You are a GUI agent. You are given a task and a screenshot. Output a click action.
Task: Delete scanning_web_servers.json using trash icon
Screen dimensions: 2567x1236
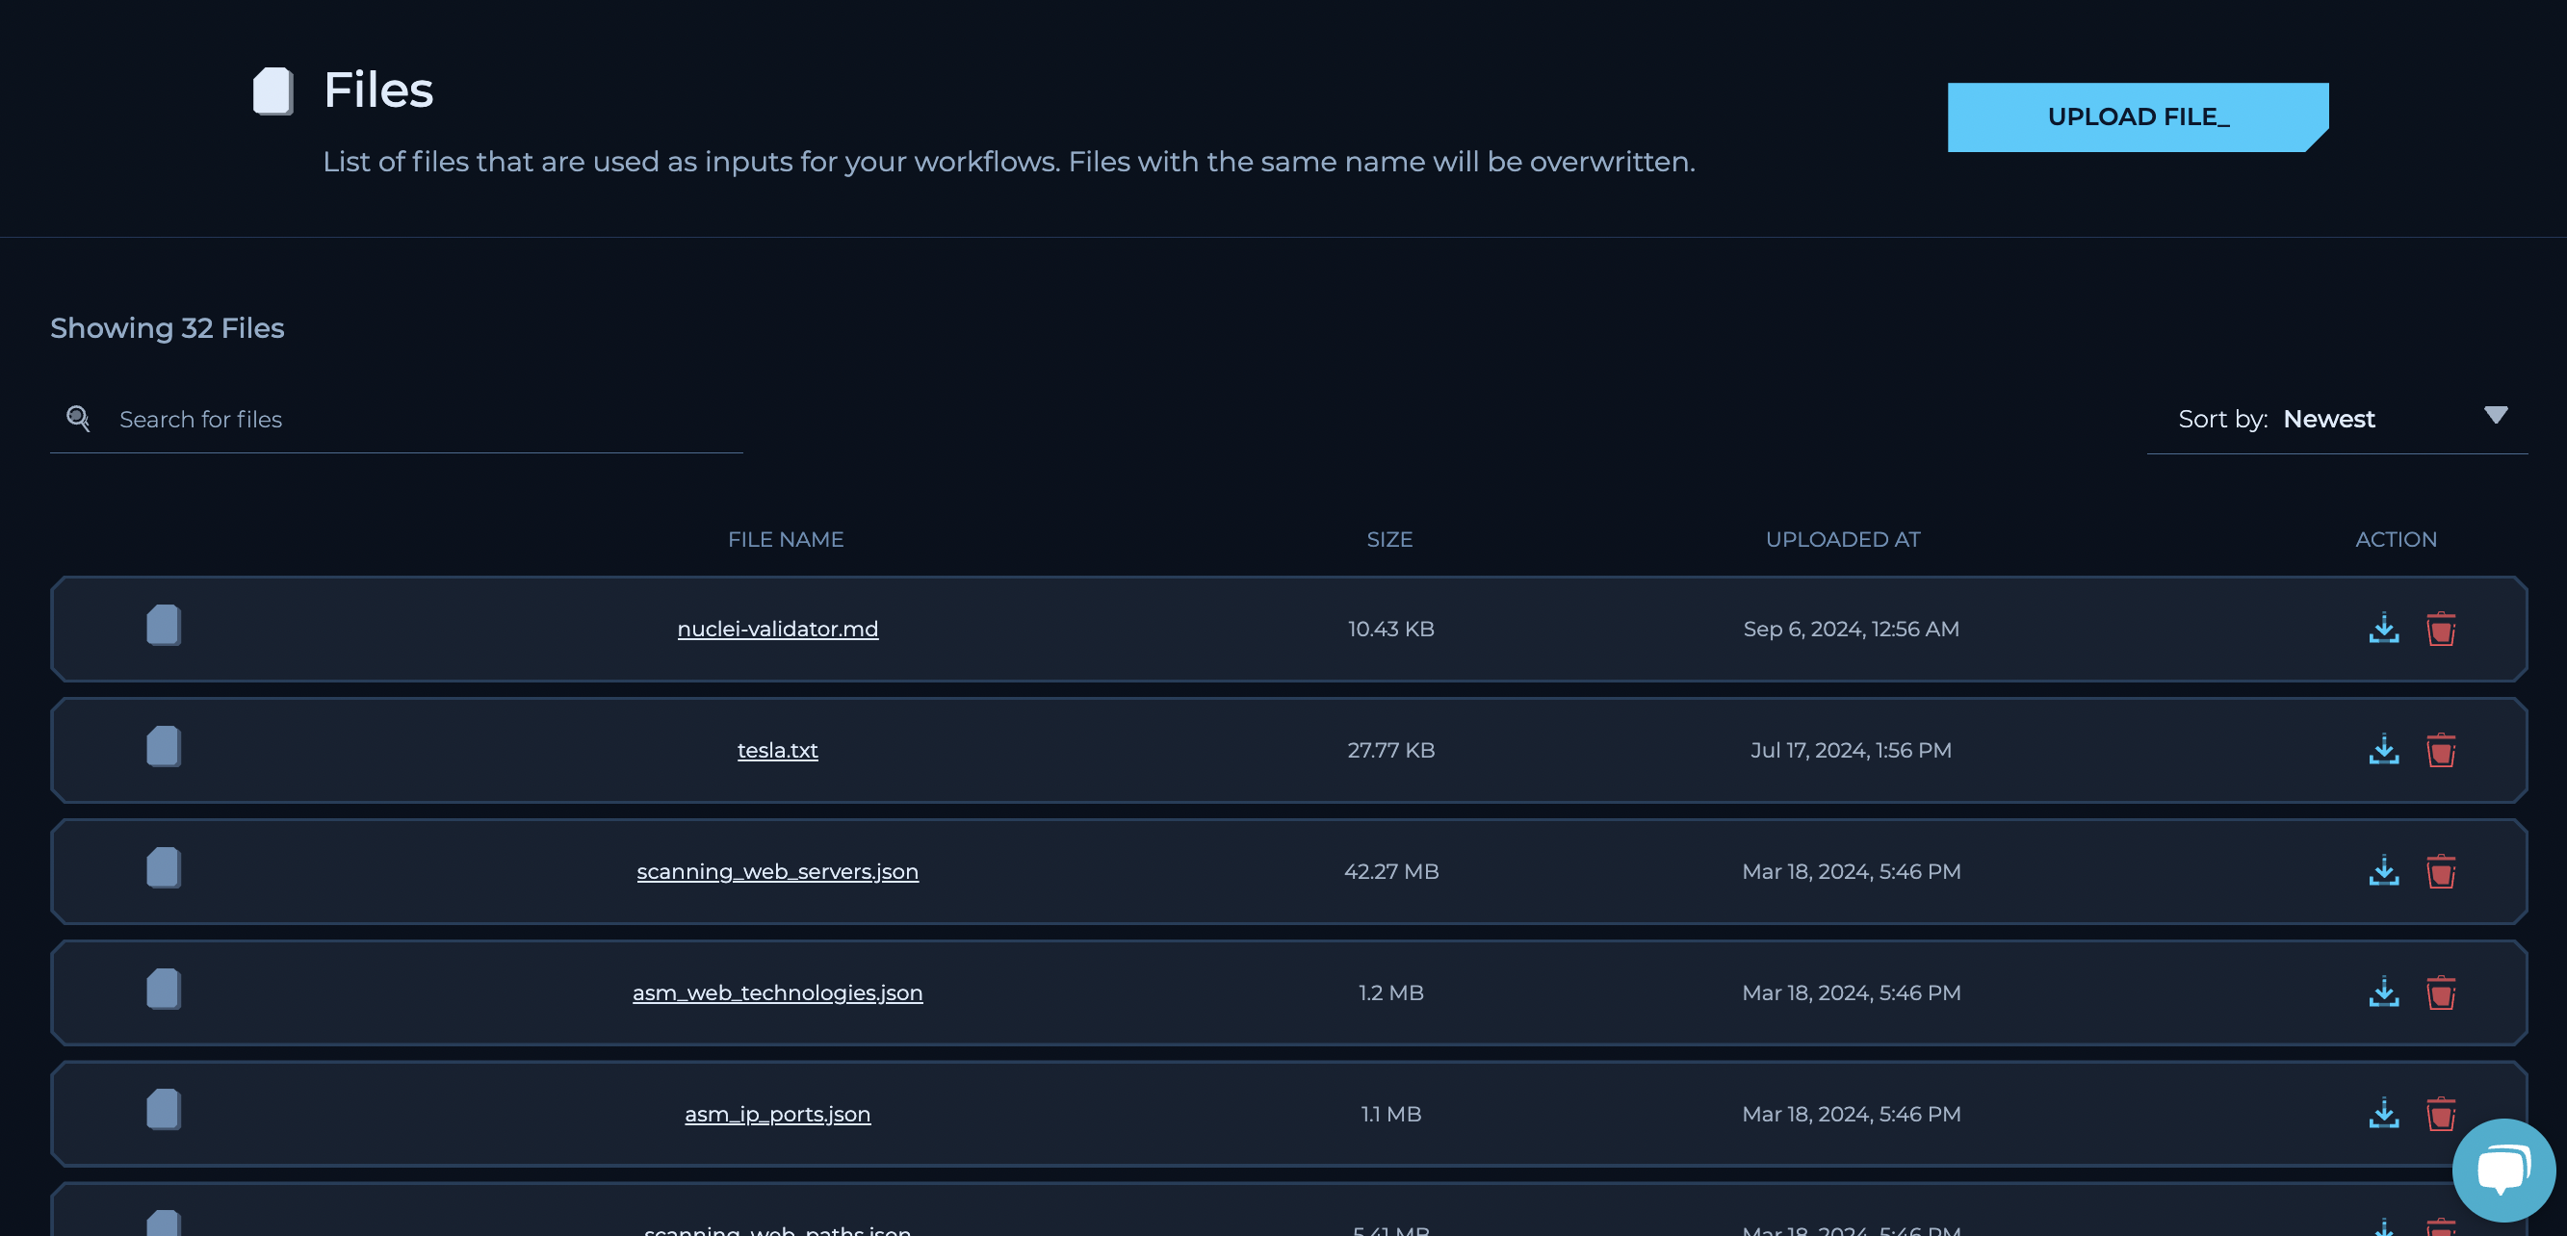point(2441,871)
